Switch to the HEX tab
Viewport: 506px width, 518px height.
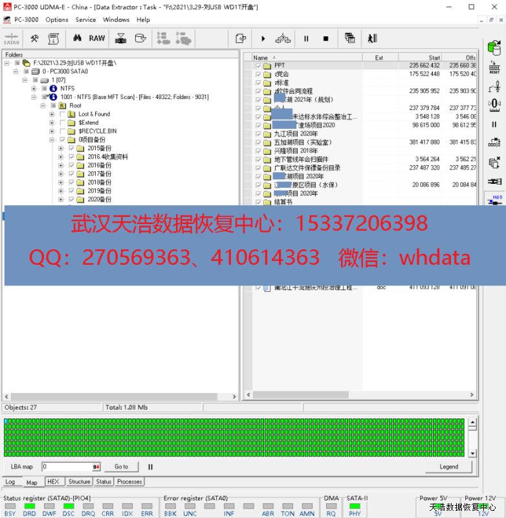pyautogui.click(x=53, y=482)
